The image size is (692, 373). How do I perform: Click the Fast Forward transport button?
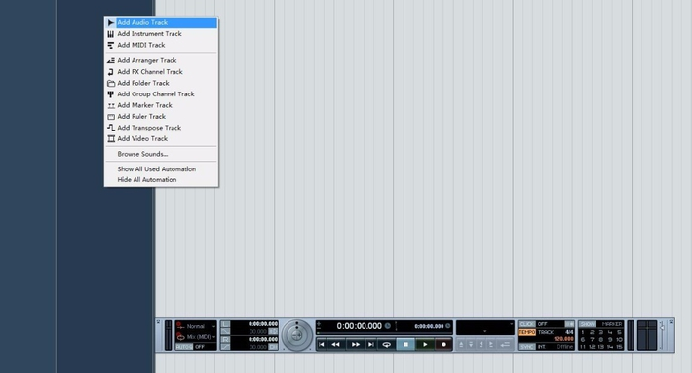[356, 344]
